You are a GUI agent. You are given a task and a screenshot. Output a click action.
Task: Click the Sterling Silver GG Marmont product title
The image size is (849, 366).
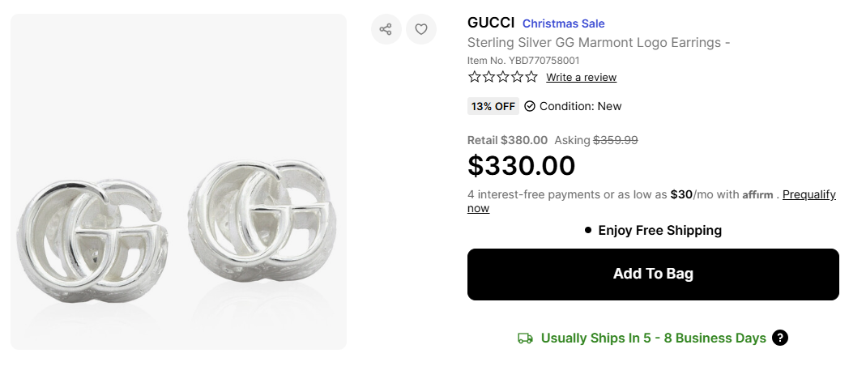pyautogui.click(x=599, y=43)
